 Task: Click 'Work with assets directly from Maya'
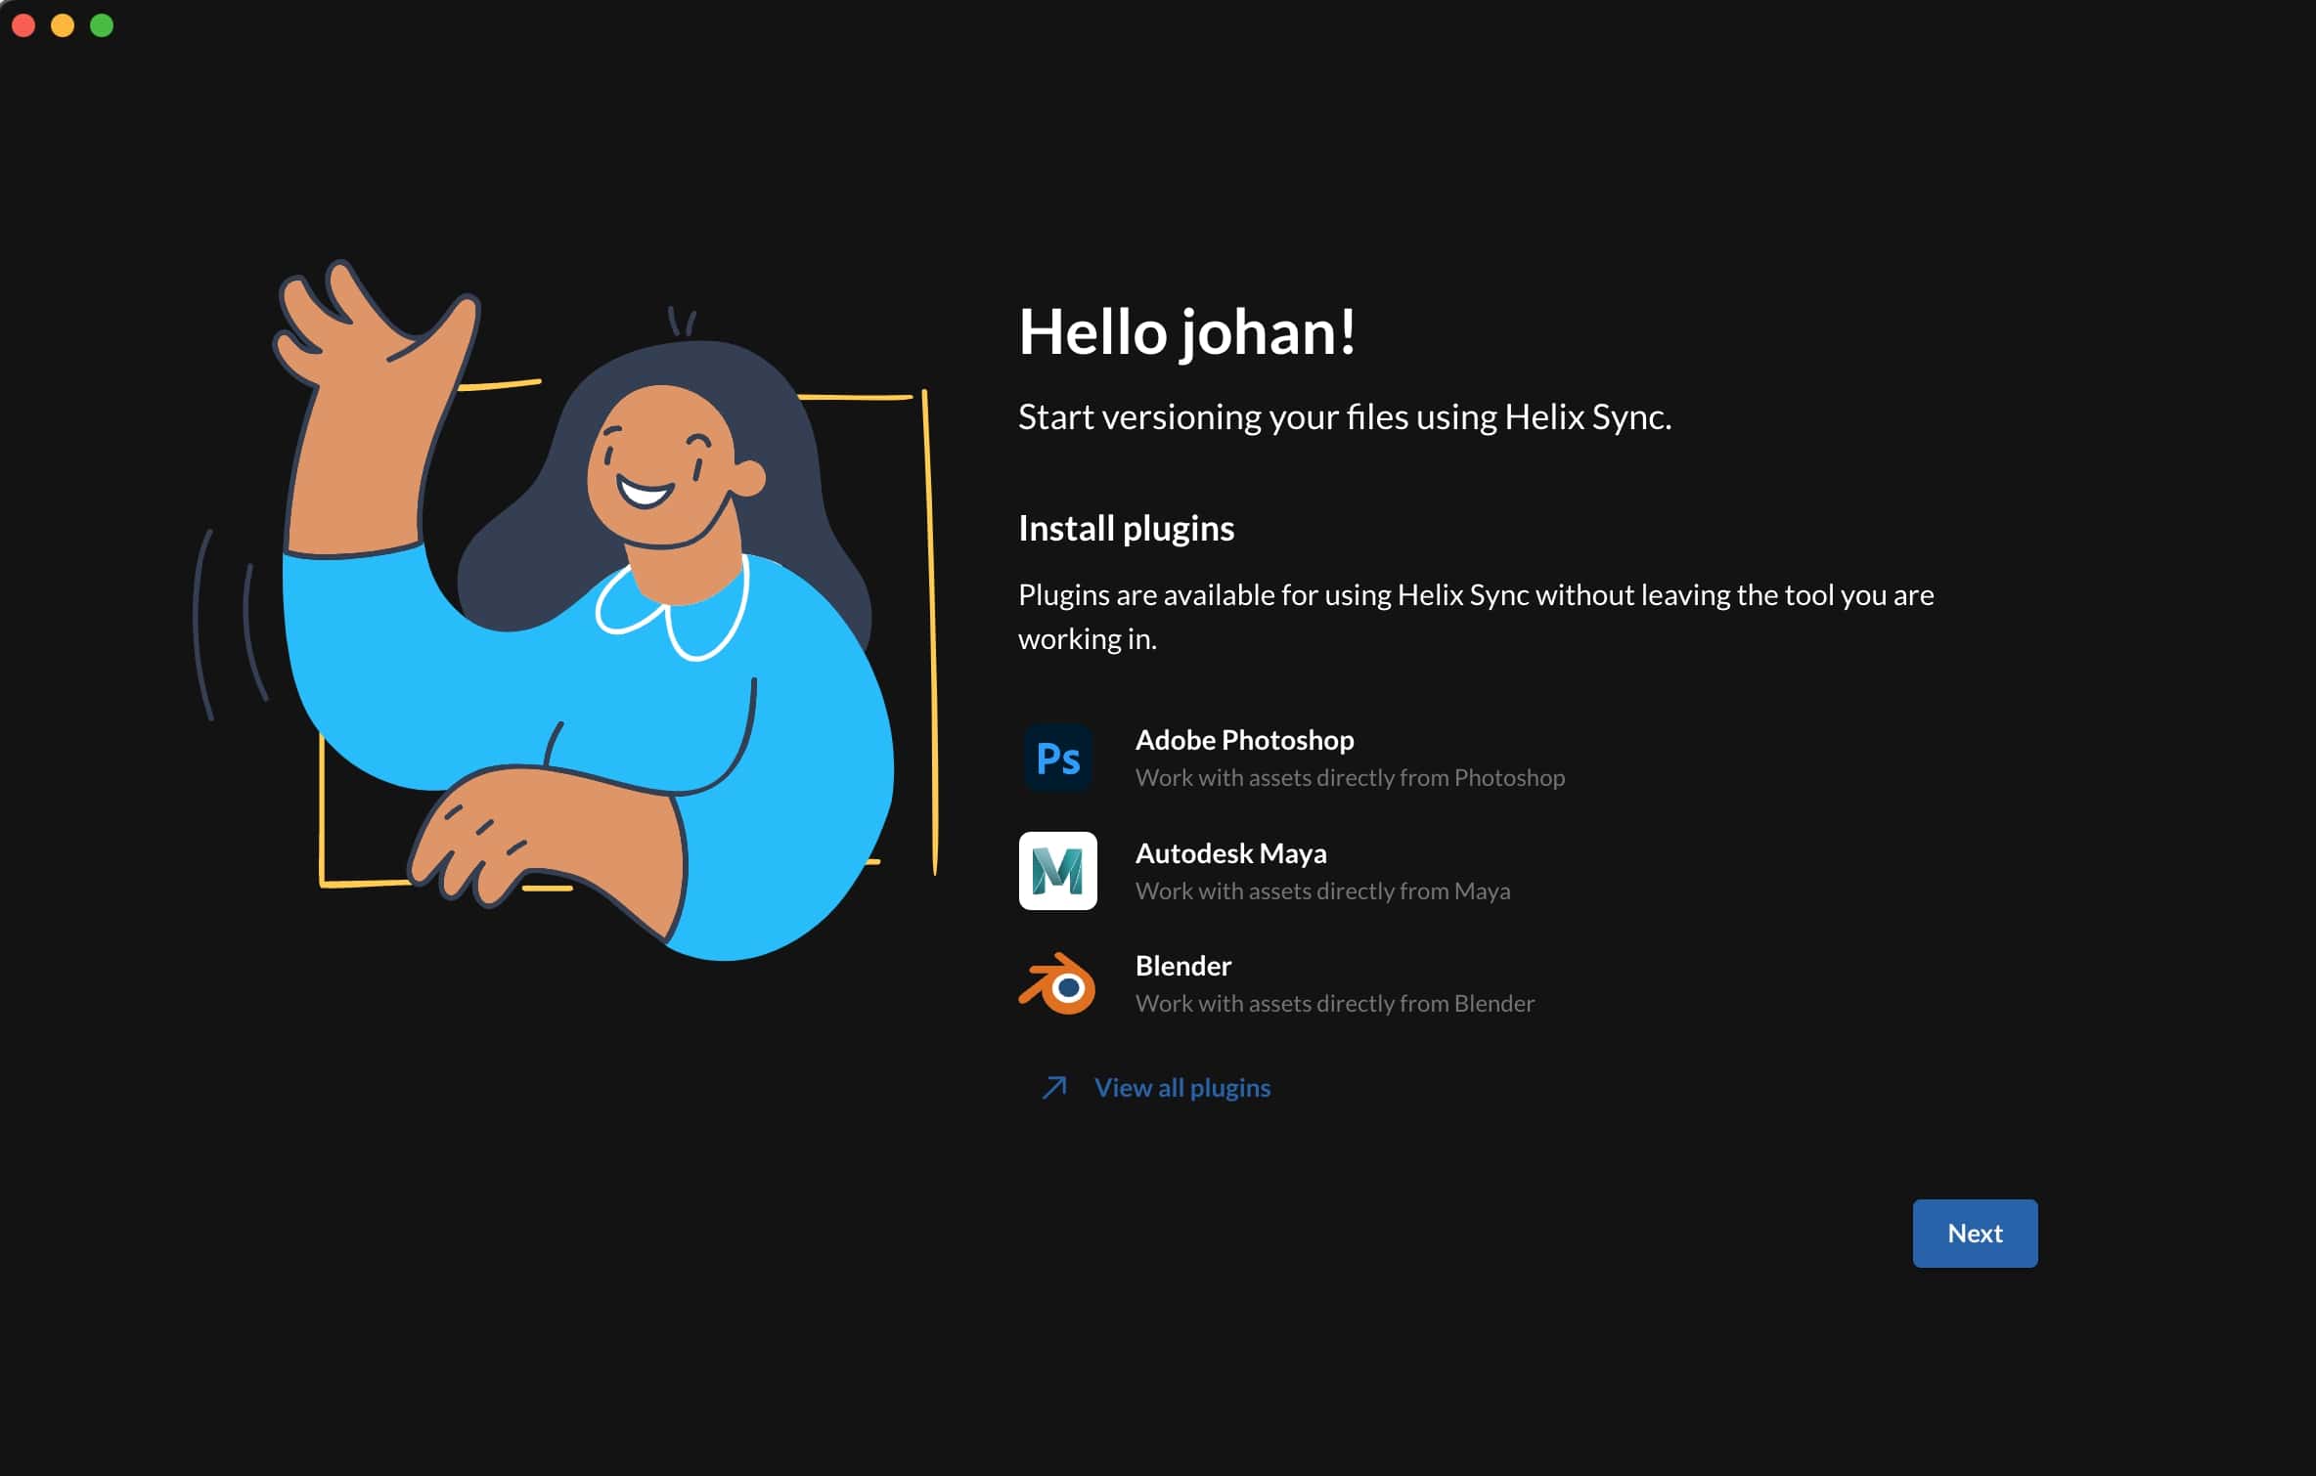coord(1322,891)
